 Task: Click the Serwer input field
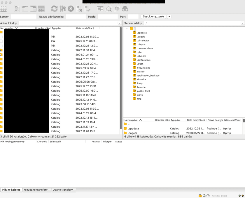[x=24, y=17]
